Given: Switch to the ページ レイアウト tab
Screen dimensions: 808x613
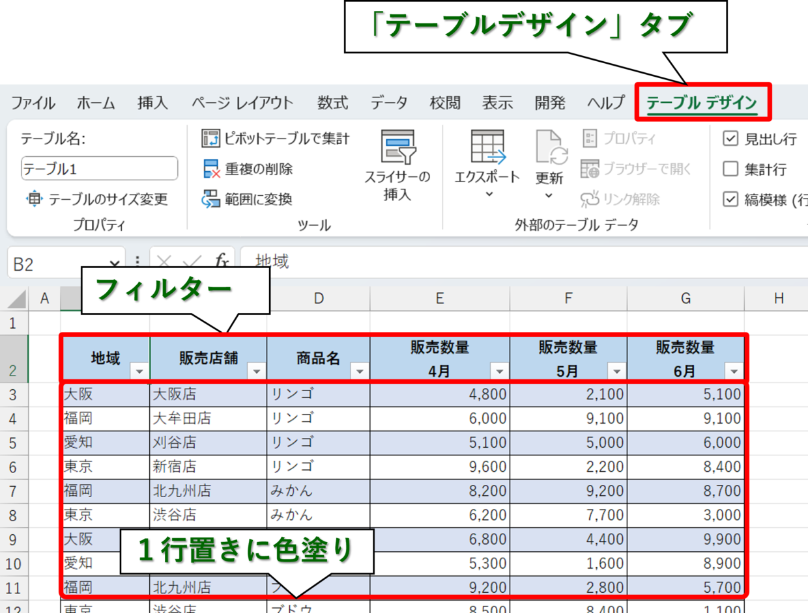Looking at the screenshot, I should tap(242, 103).
